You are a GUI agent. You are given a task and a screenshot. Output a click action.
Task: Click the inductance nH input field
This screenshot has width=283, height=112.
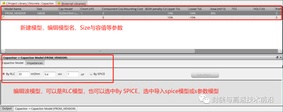[50, 74]
